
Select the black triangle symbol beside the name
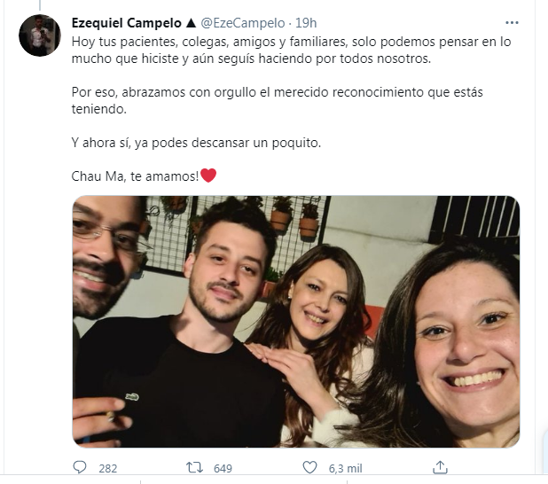pyautogui.click(x=191, y=23)
